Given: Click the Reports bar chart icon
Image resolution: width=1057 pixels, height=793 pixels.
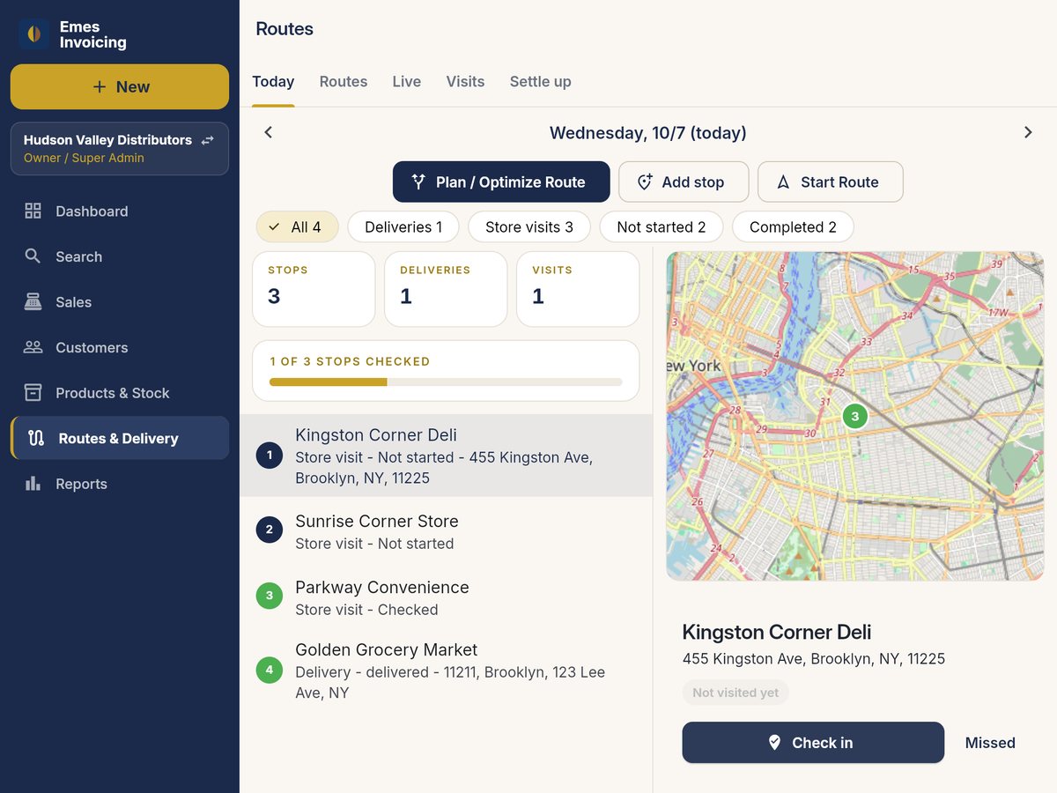Looking at the screenshot, I should tap(33, 484).
